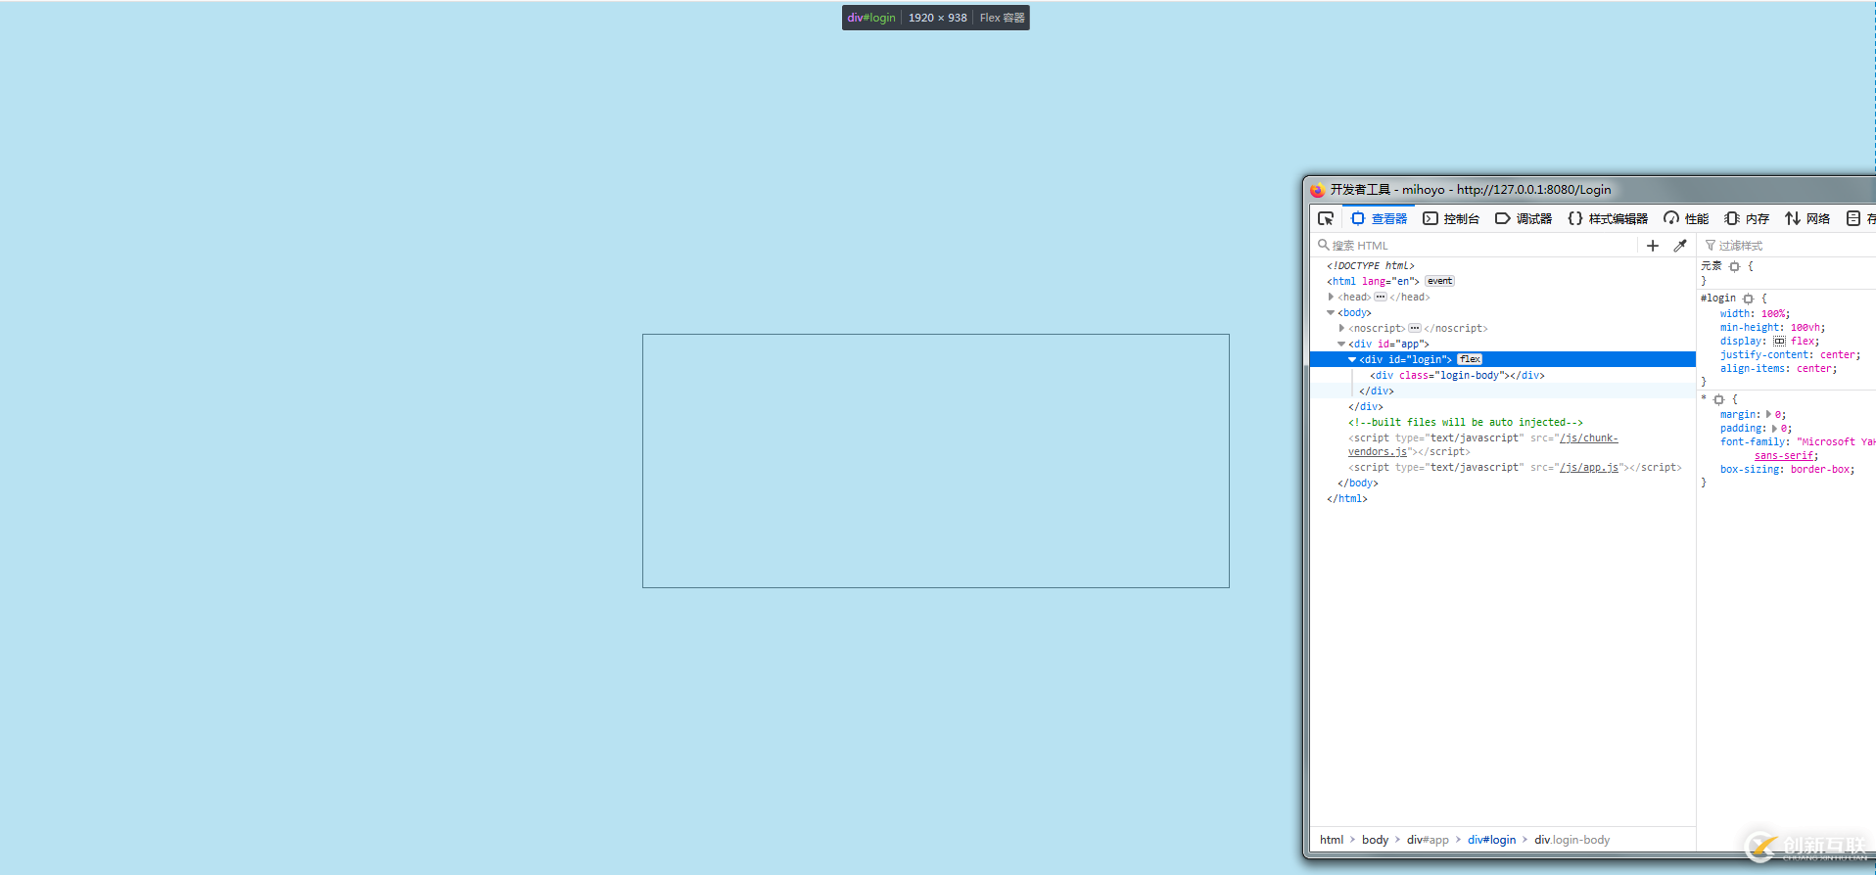
Task: Click the body breadcrumb at the bottom
Action: click(1375, 840)
